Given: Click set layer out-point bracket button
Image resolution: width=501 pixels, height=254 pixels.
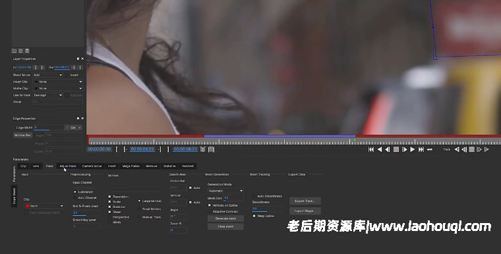Looking at the screenshot, I should point(80,67).
